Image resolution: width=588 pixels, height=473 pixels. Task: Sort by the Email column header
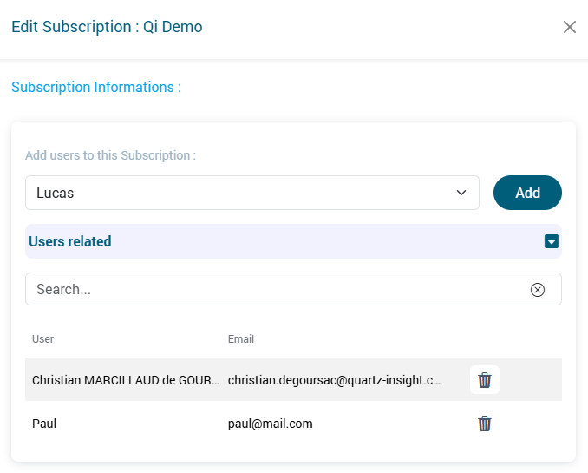[241, 339]
